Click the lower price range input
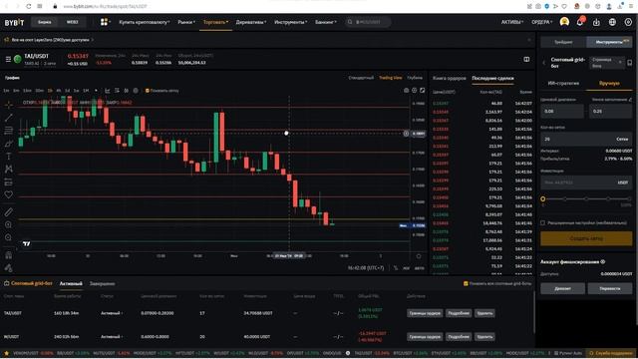The width and height of the screenshot is (638, 359). click(562, 111)
